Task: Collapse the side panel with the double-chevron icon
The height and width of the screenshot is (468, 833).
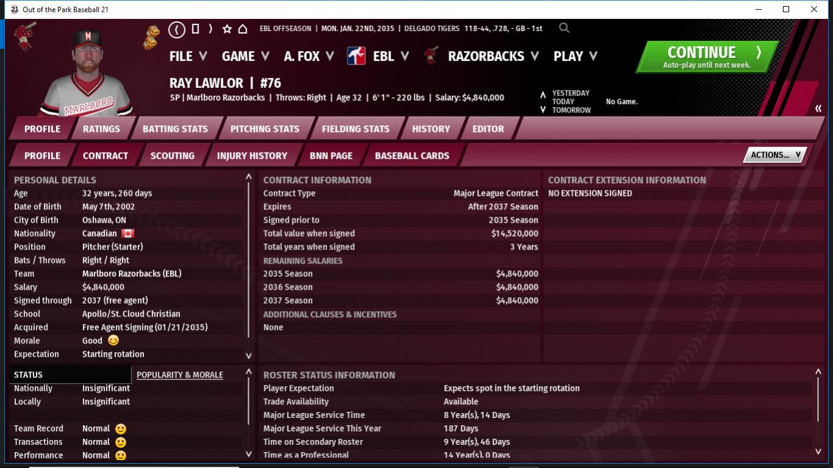Action: 818,109
